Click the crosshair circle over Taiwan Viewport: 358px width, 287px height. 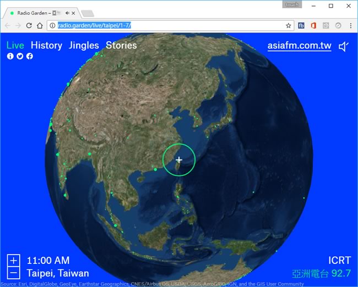(x=179, y=159)
